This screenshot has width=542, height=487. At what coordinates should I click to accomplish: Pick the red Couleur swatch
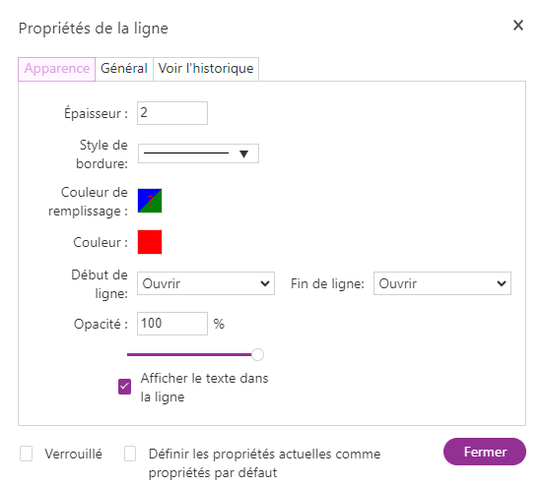(x=150, y=242)
